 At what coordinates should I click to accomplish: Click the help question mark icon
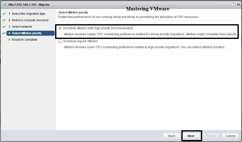[233, 4]
